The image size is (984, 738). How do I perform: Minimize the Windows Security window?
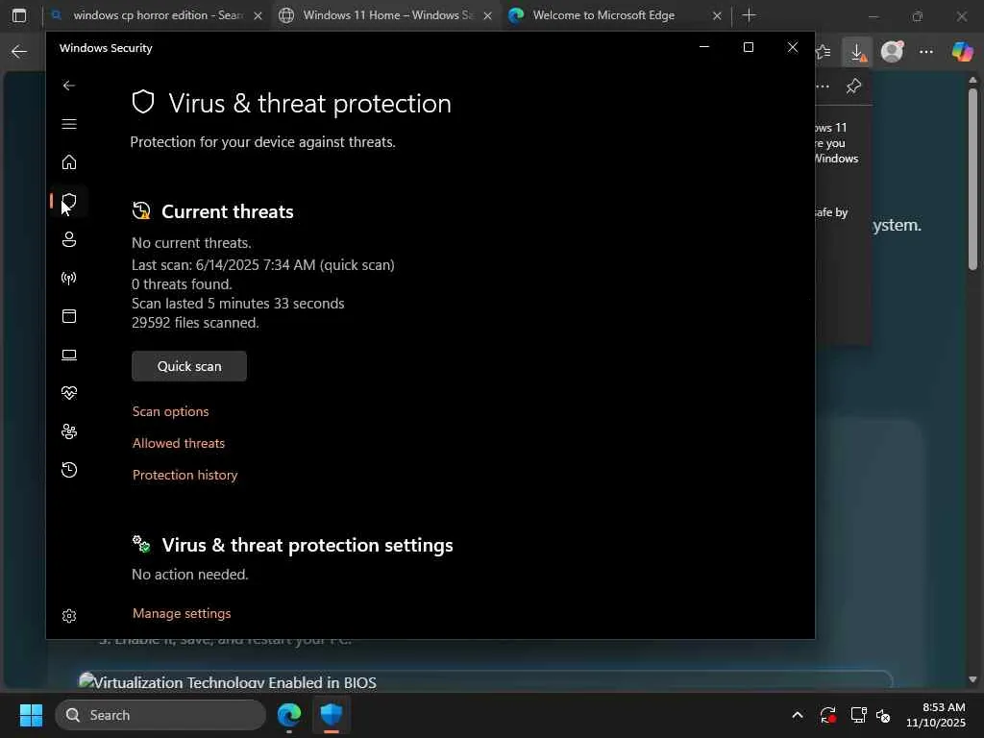(704, 47)
